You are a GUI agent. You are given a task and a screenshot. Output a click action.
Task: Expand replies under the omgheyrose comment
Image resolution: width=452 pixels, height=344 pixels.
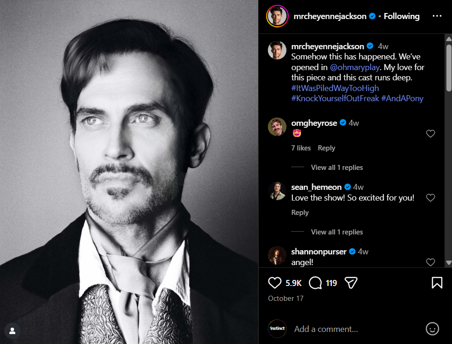click(x=337, y=168)
